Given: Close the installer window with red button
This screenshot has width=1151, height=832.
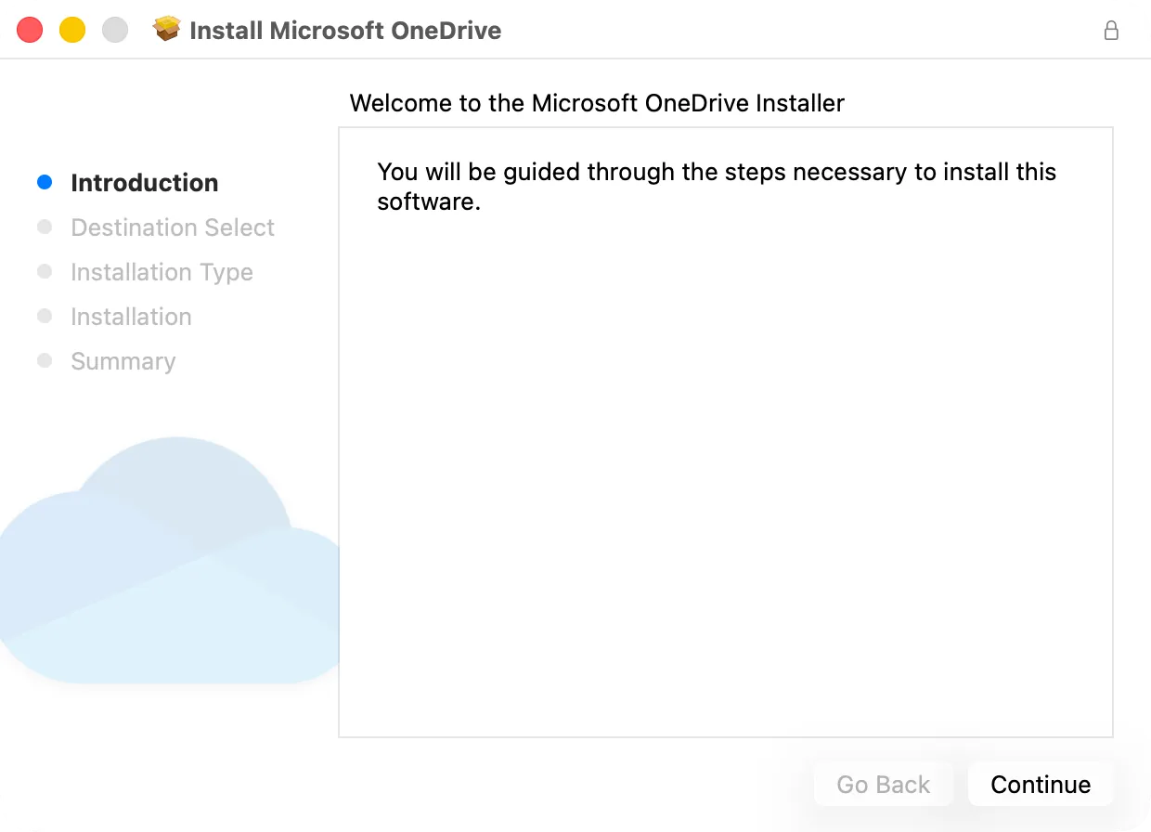Looking at the screenshot, I should tap(30, 30).
